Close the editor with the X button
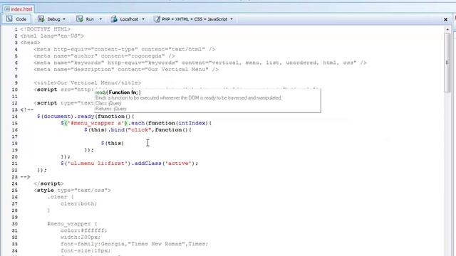The width and height of the screenshot is (456, 256). 445,19
